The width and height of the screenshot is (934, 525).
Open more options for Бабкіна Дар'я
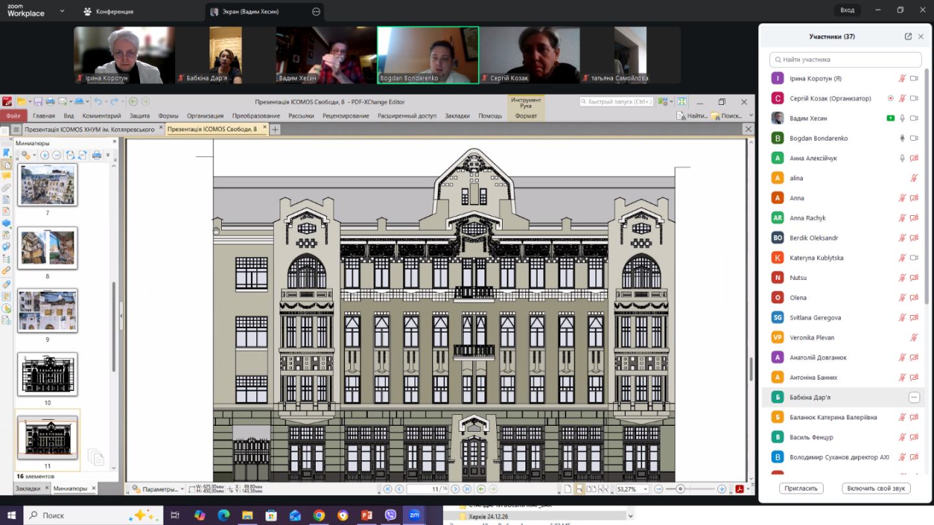click(x=914, y=397)
